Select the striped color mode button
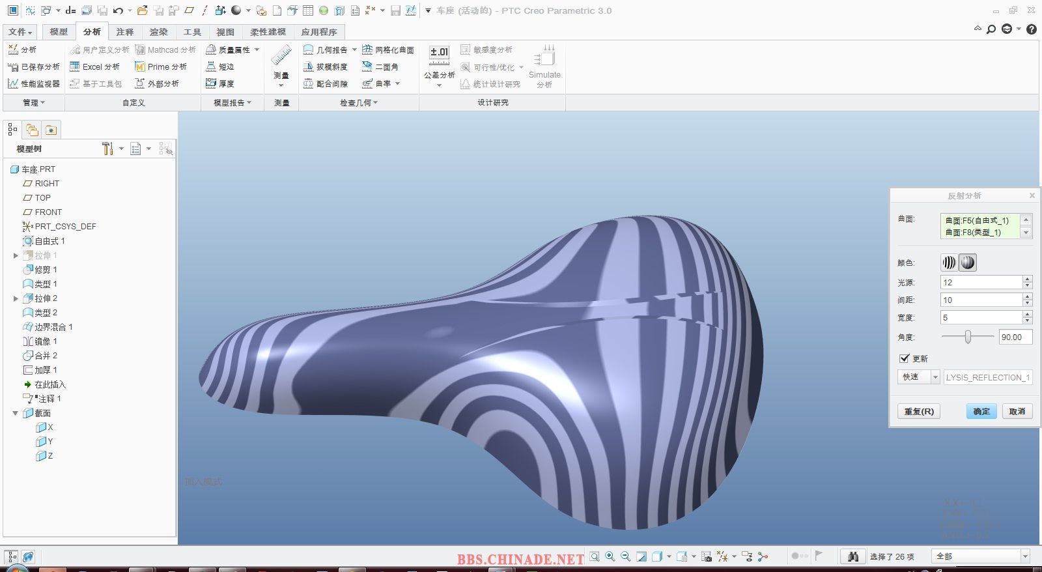This screenshot has height=572, width=1042. point(949,263)
